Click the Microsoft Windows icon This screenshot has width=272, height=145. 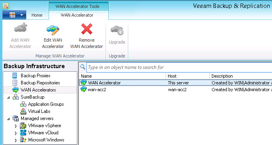pos(23,139)
